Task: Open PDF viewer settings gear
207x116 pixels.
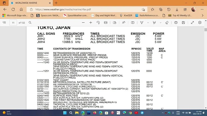Action: point(200,23)
